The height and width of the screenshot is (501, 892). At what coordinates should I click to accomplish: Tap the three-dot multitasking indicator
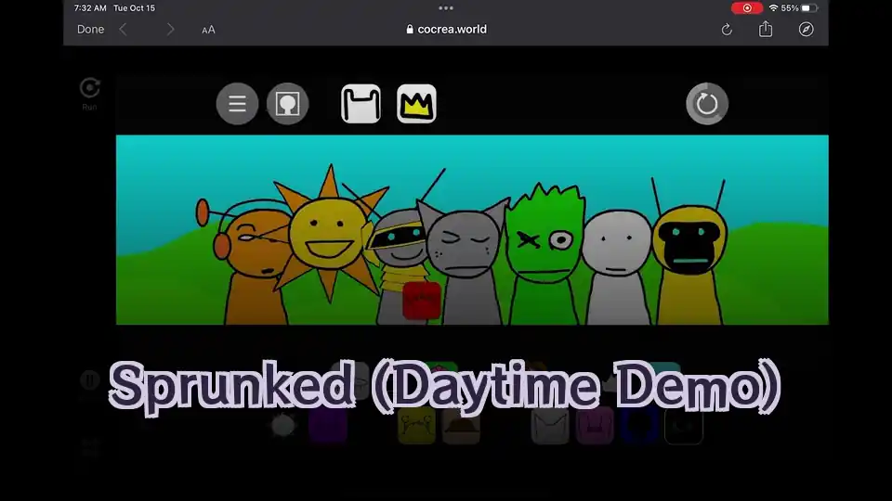click(x=446, y=8)
